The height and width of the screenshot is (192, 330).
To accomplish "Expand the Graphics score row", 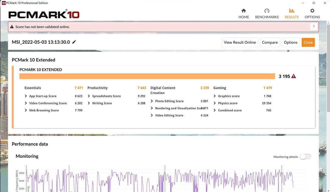I will point(215,96).
